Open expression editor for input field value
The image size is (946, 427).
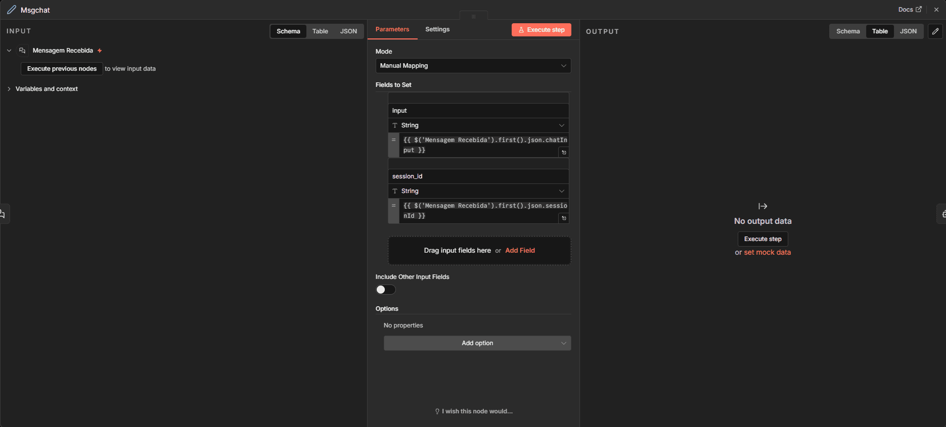(x=564, y=152)
